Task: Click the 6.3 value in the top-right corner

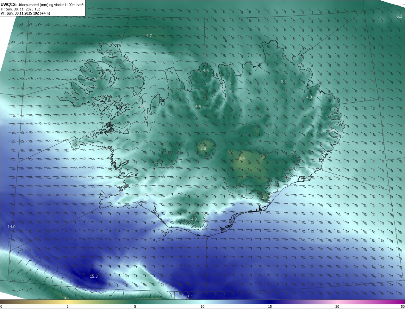Action: [x=399, y=16]
